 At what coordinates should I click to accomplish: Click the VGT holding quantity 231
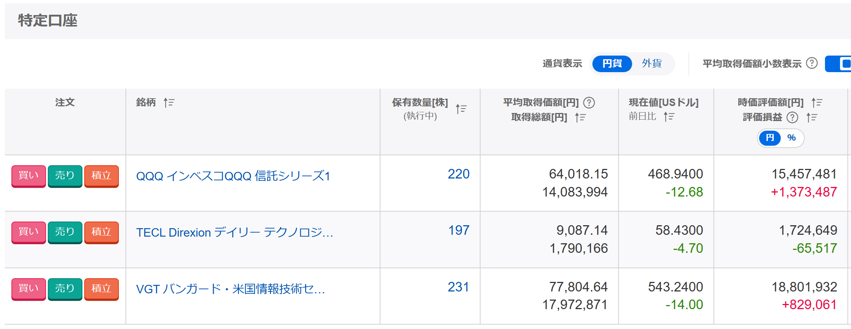458,287
